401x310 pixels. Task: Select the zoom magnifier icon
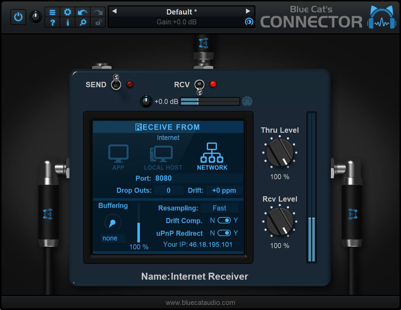(82, 22)
